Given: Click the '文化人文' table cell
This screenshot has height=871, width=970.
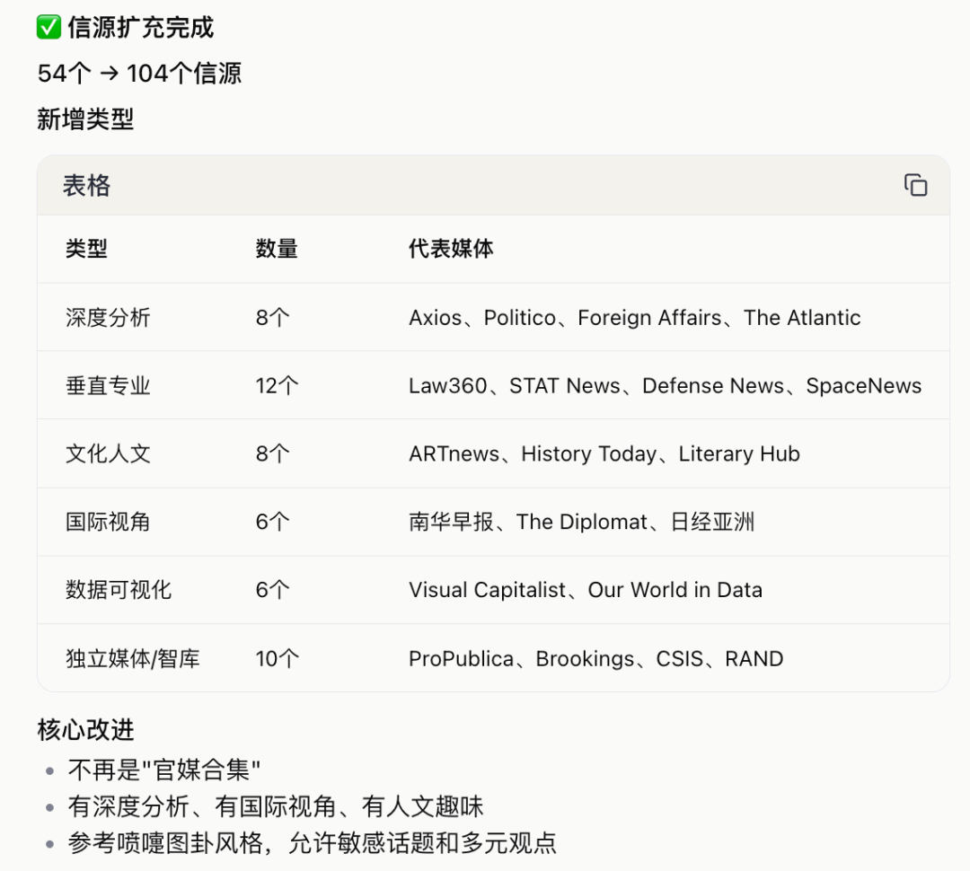Looking at the screenshot, I should tap(108, 453).
